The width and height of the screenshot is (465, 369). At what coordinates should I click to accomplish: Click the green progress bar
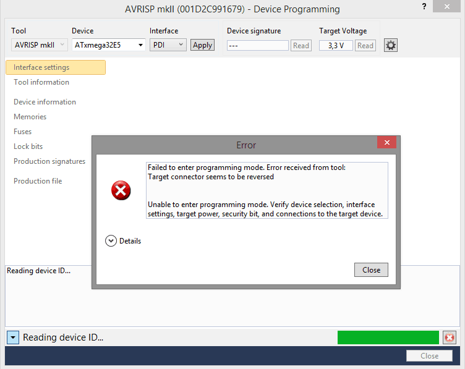[388, 337]
